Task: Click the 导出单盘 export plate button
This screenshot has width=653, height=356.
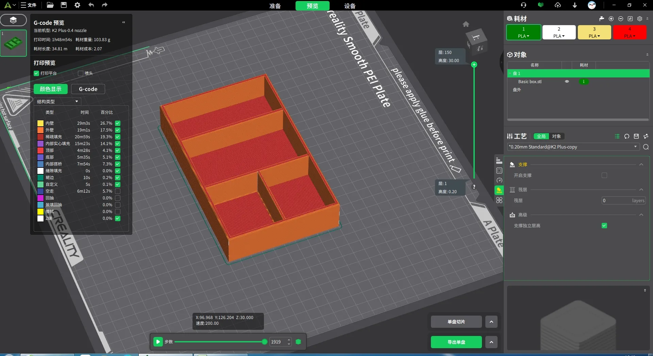Action: [x=456, y=342]
